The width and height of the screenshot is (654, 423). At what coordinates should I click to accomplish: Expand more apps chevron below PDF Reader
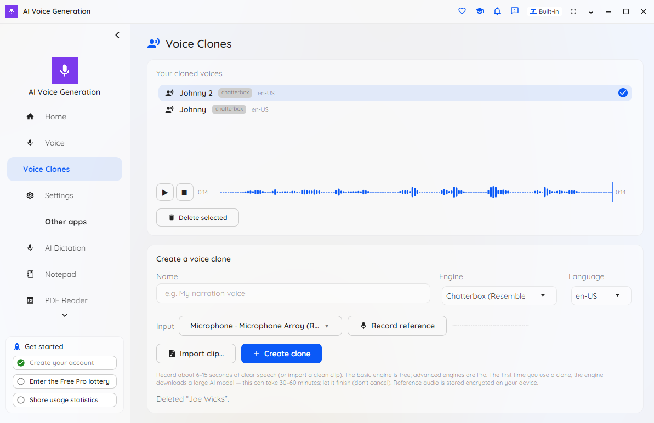coord(65,315)
